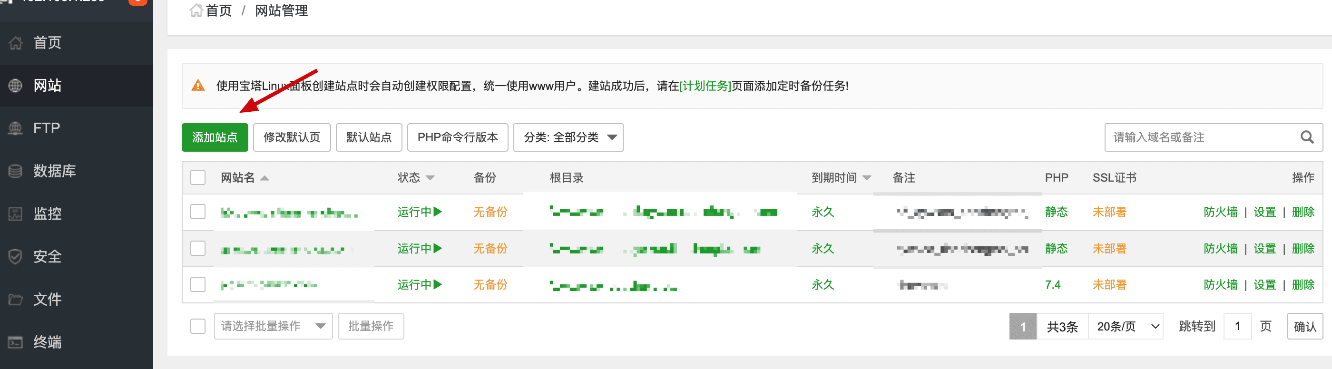Open 防火墙 for the first site row
The image size is (1332, 369).
[x=1220, y=212]
